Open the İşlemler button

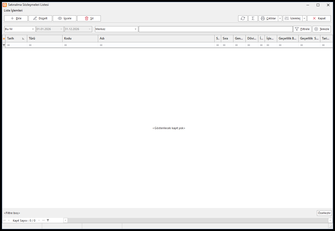293,18
